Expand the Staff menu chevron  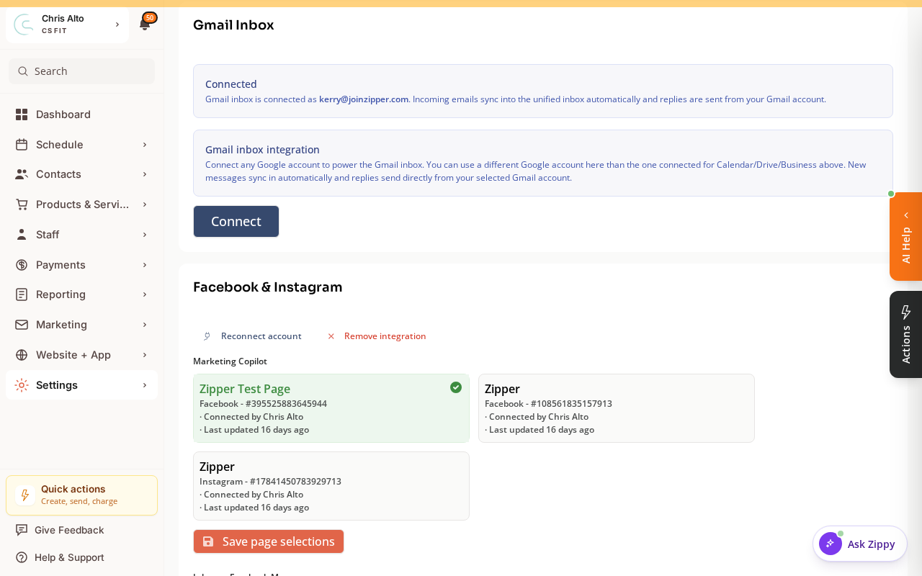click(x=145, y=235)
